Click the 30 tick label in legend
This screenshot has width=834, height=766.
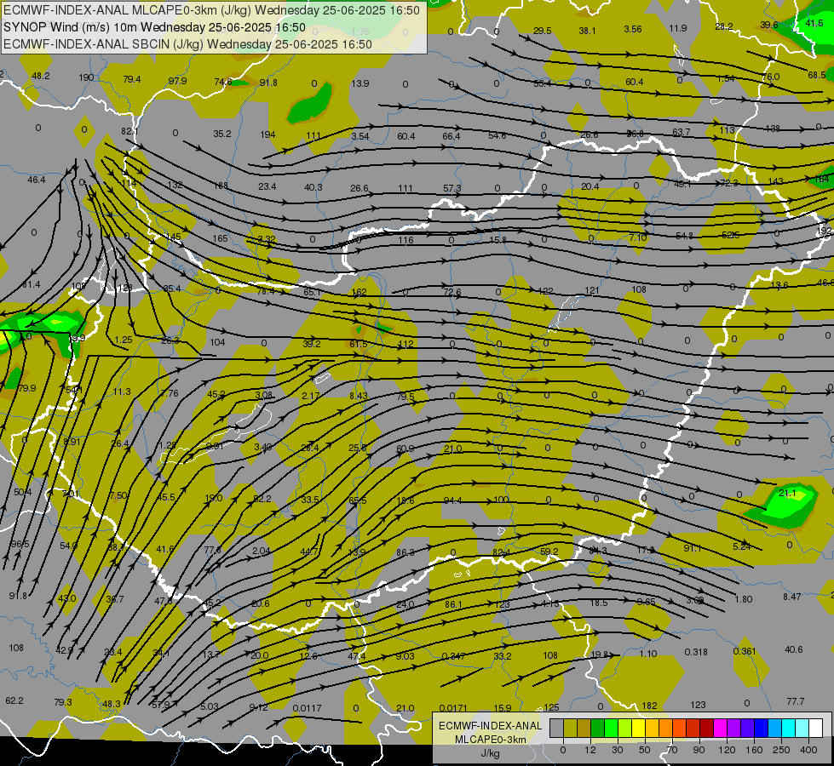[618, 750]
